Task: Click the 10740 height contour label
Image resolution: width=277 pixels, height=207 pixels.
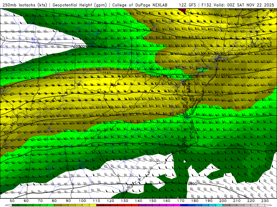Action: pos(185,146)
